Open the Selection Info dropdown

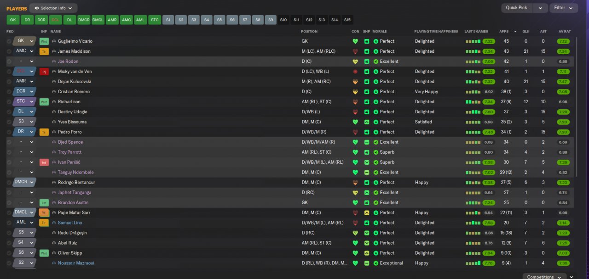pyautogui.click(x=53, y=8)
